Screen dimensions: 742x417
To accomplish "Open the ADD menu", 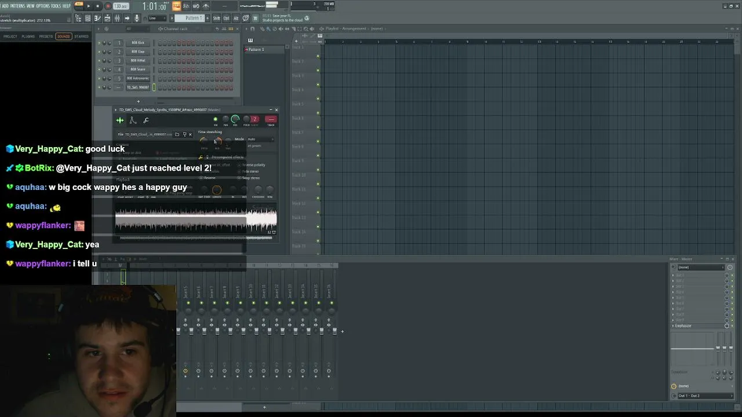I will (5, 6).
